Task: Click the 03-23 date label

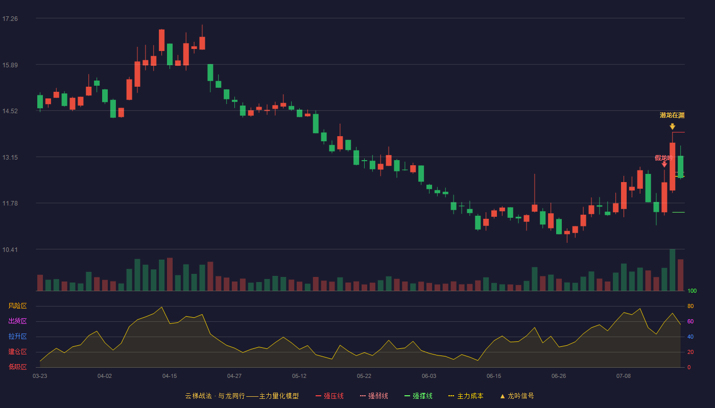Action: pyautogui.click(x=40, y=376)
